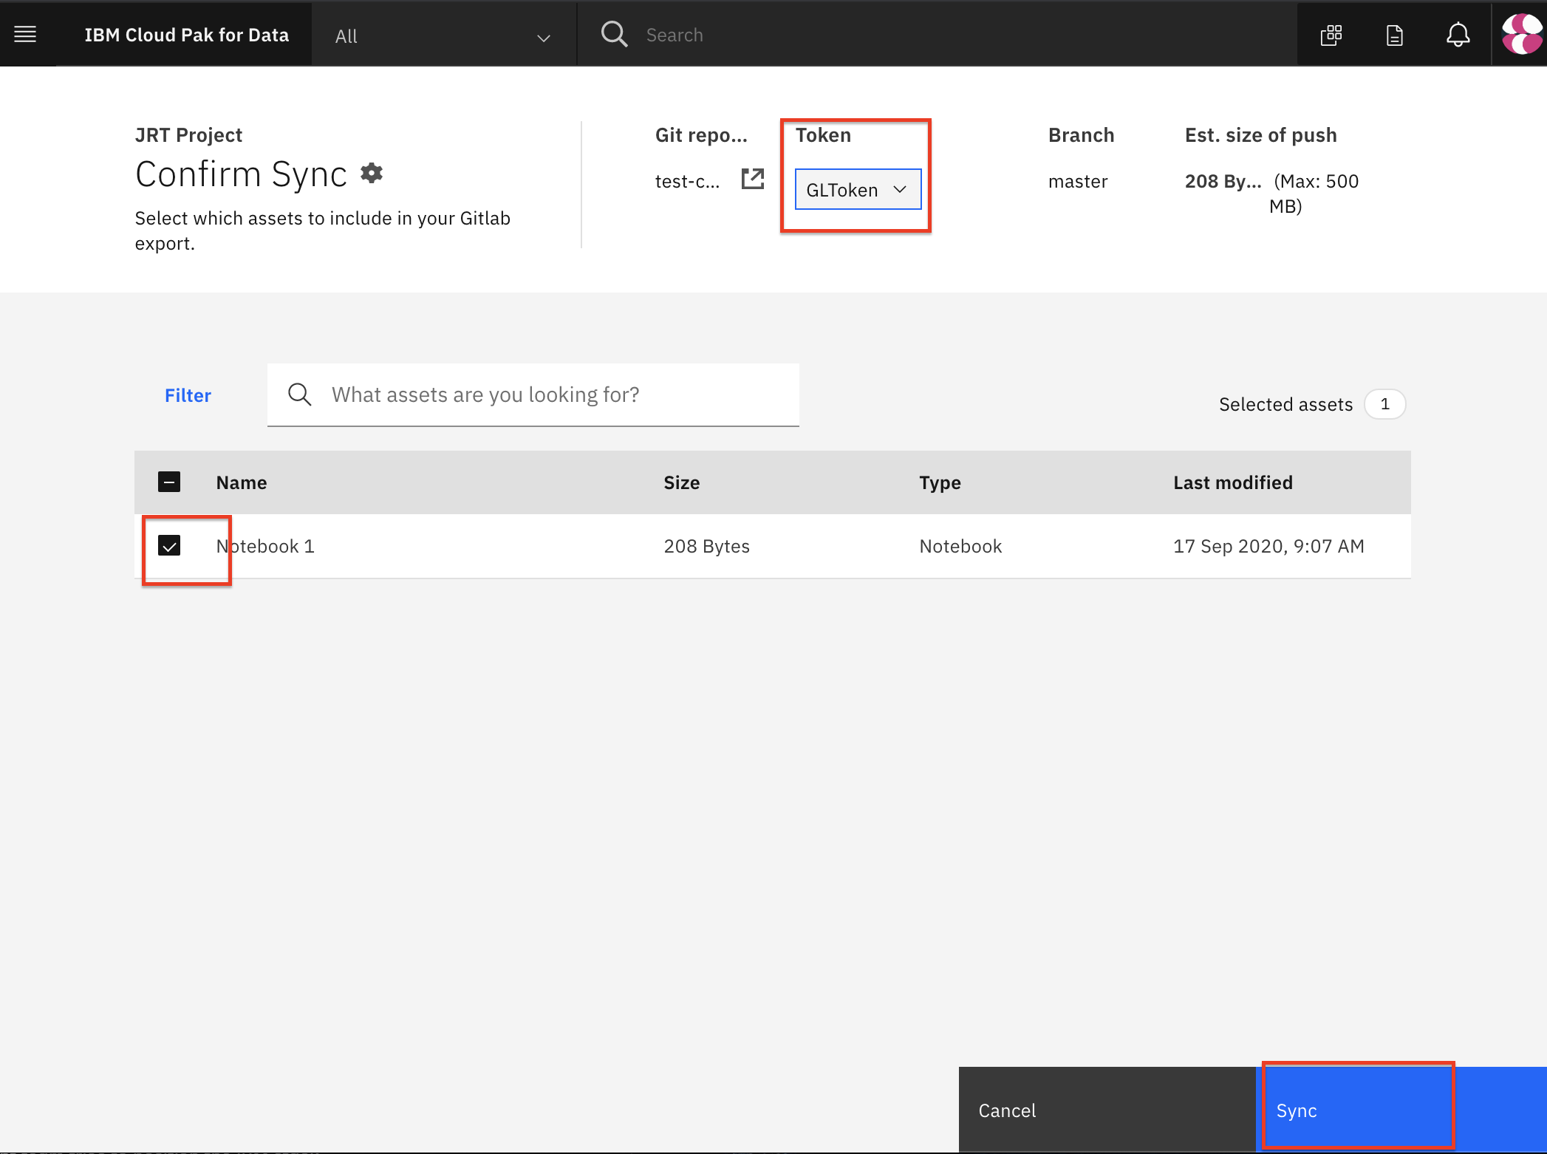Open the navigation hamburger menu
The image size is (1547, 1154).
(x=25, y=34)
